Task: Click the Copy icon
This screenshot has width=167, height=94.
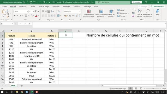Action: tap(8, 14)
